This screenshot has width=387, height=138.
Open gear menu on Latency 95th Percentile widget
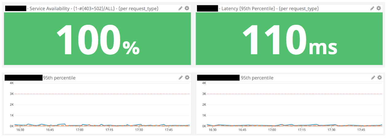pos(379,8)
